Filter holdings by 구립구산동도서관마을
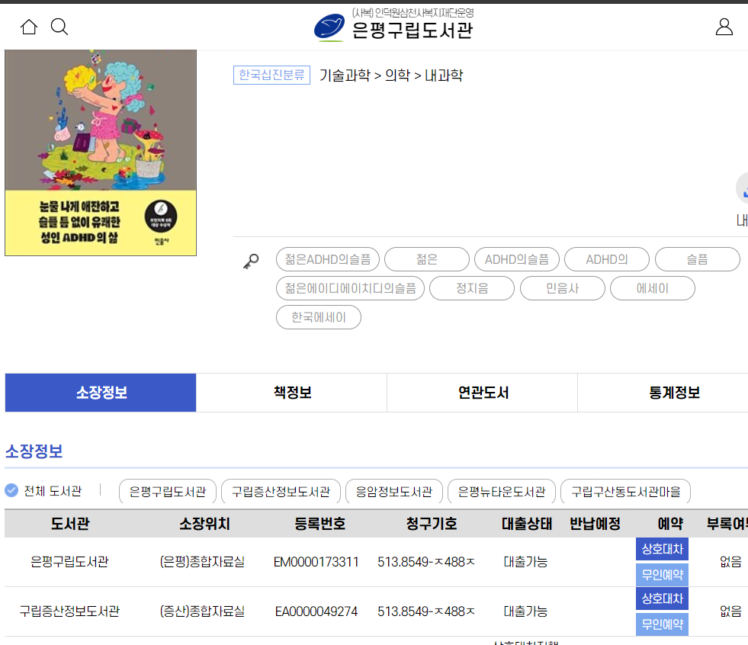This screenshot has height=645, width=748. [625, 492]
